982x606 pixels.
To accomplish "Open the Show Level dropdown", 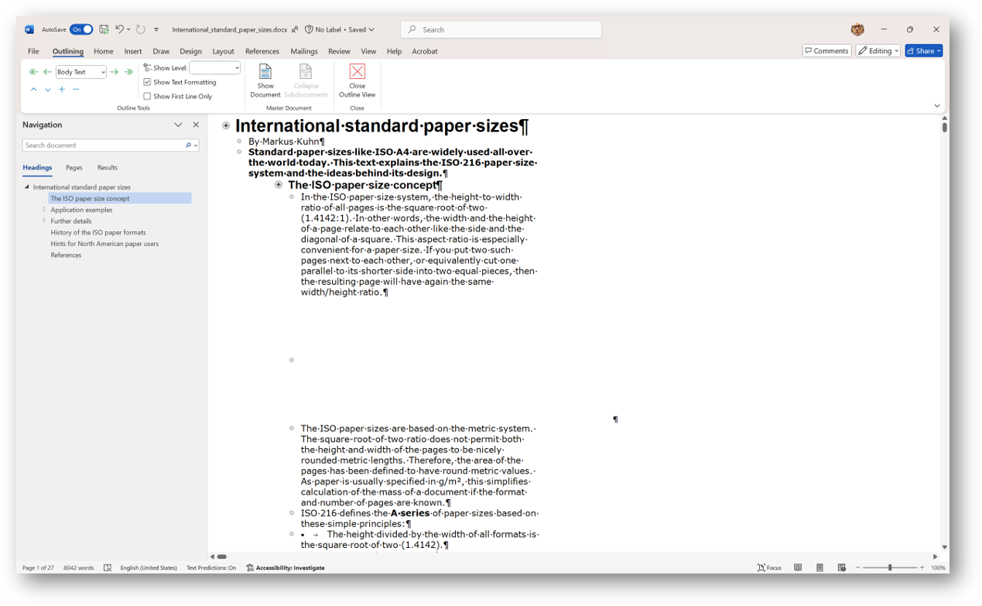I will point(214,67).
